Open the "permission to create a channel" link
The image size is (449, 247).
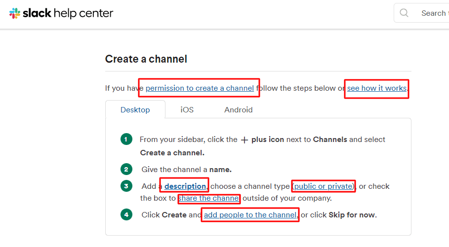tap(200, 89)
